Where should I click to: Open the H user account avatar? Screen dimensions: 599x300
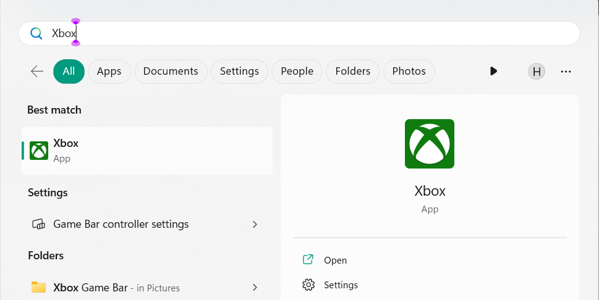(x=537, y=72)
